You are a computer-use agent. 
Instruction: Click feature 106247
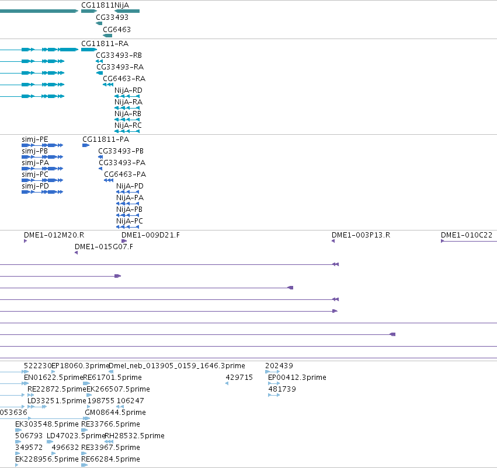coord(130,401)
